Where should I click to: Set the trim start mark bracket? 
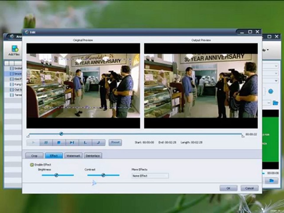coord(85,143)
